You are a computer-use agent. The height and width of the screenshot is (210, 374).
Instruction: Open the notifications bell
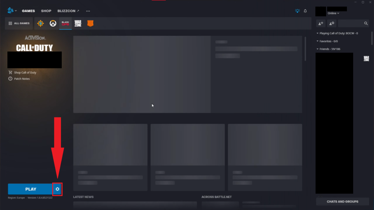[x=305, y=11]
